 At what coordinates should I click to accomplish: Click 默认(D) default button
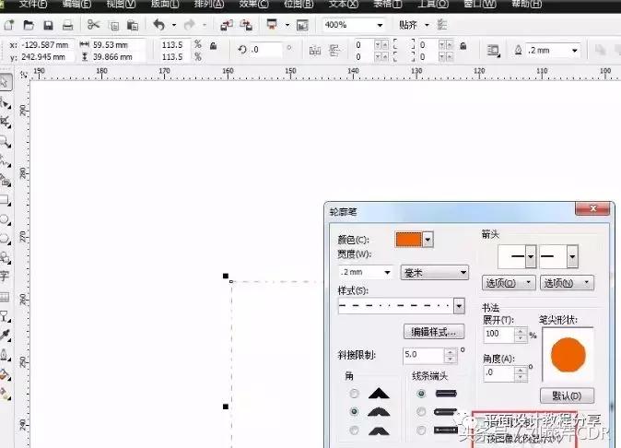click(567, 395)
